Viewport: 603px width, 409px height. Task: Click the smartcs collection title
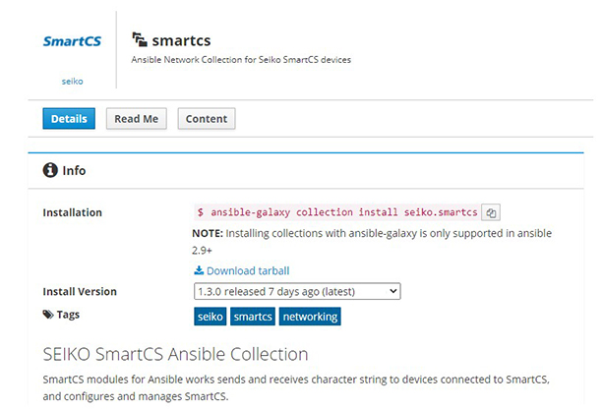(x=181, y=40)
